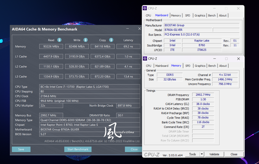Image resolution: width=259 pixels, height=164 pixels.
Task: Select the CPU tab in the upper CPU-Z window
Action: tap(148, 16)
